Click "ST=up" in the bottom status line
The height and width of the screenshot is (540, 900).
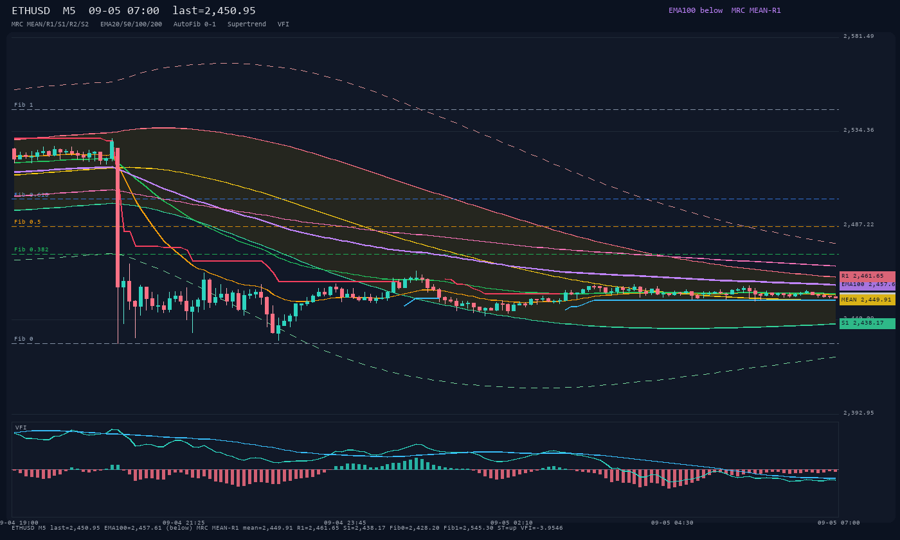507,528
